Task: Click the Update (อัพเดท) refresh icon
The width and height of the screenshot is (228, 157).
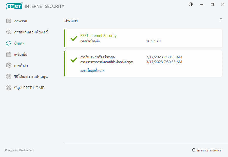Action: 9,43
